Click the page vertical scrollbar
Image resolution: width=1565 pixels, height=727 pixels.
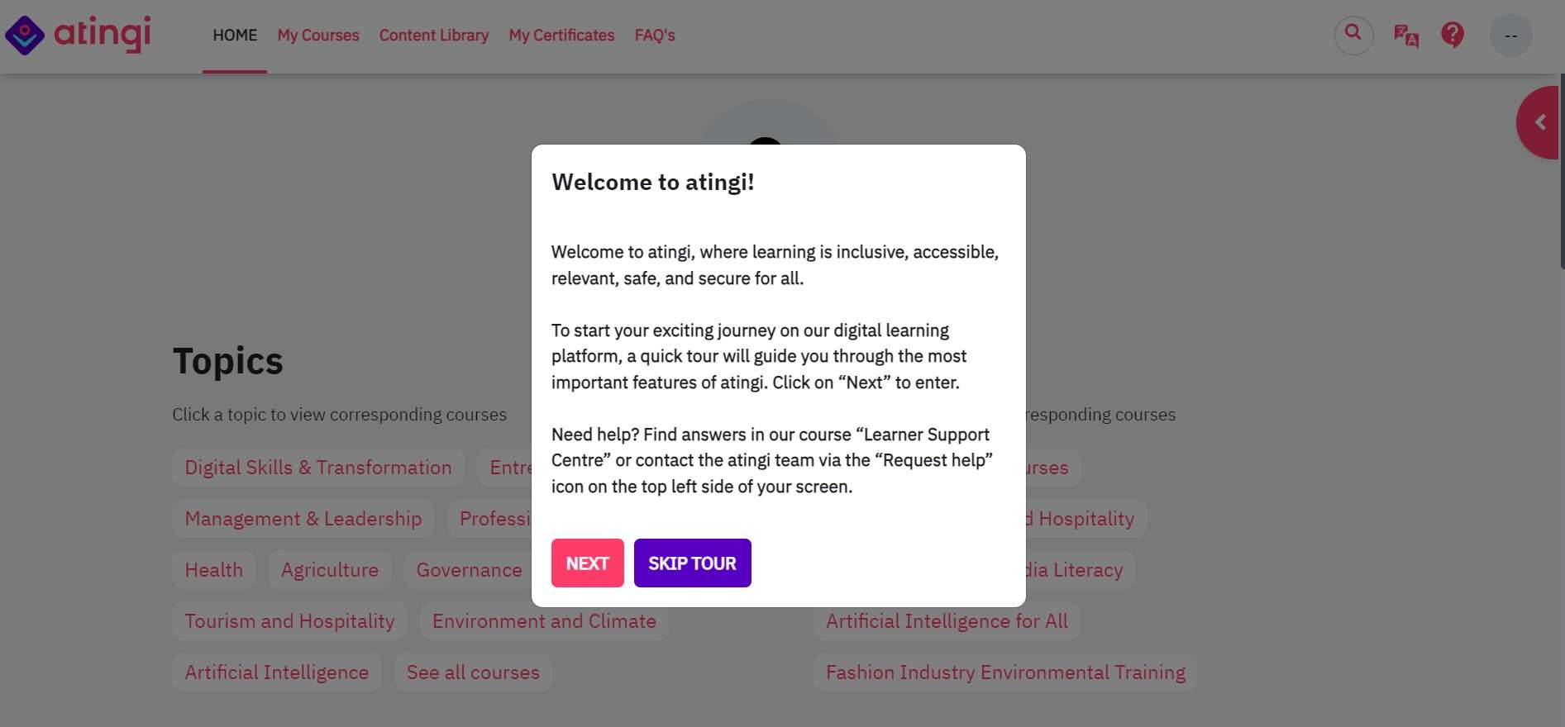click(1562, 171)
